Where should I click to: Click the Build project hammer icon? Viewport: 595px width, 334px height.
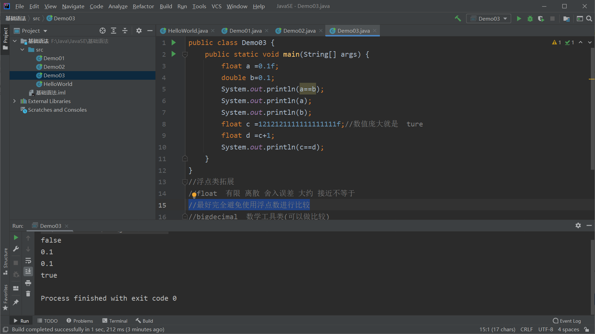[x=458, y=19]
